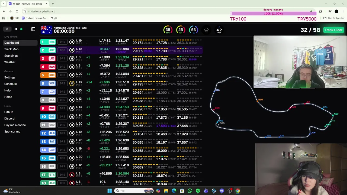The image size is (347, 195).
Task: Click the wind speed indicator 4.2
Action: tap(219, 30)
